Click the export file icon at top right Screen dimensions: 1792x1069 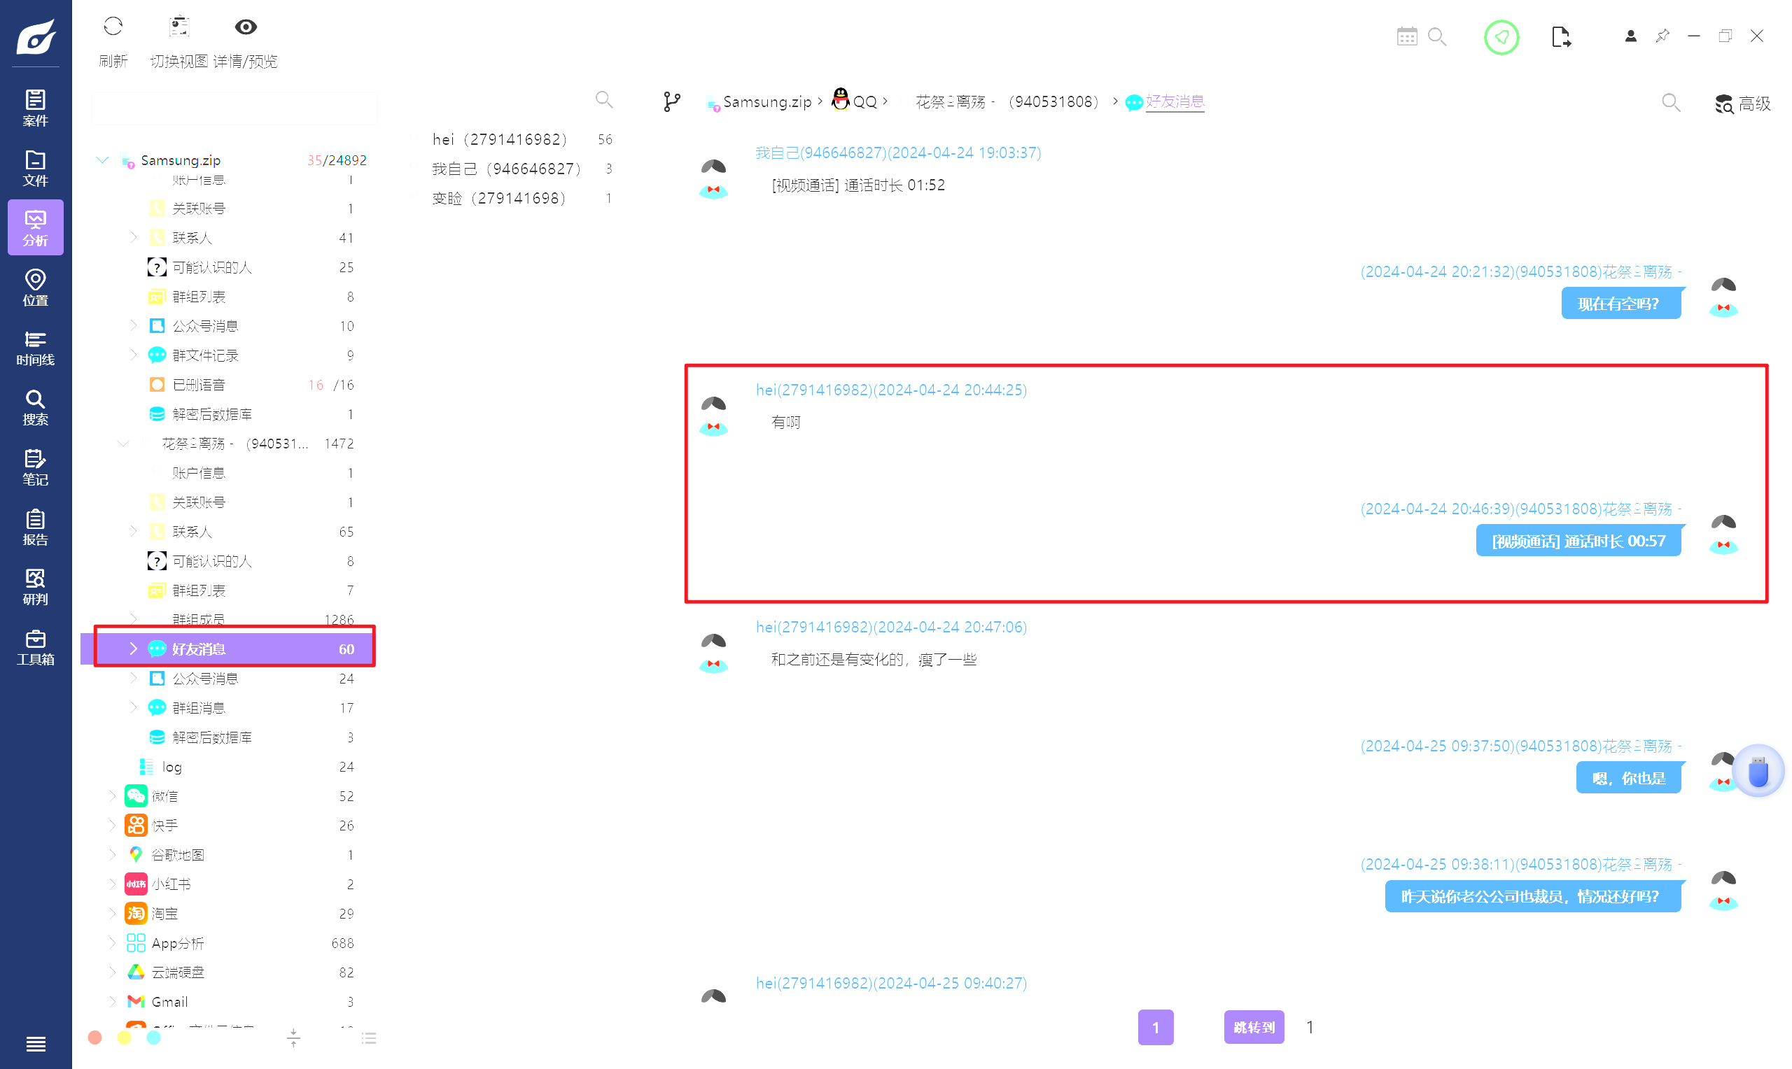[1560, 37]
